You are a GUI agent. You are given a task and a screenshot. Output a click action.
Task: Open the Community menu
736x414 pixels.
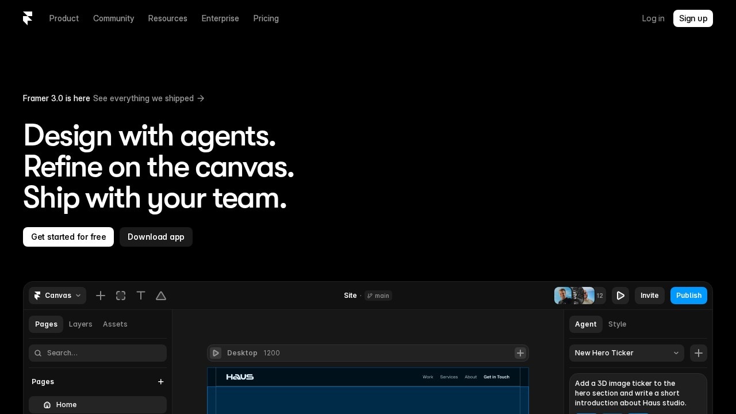(x=113, y=18)
